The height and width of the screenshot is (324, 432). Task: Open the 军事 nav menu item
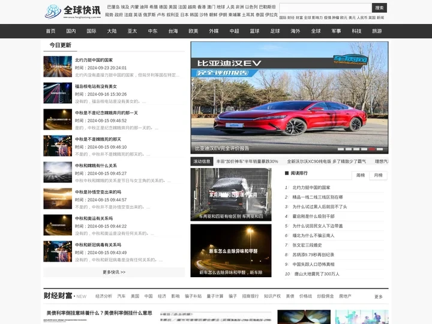point(336,31)
